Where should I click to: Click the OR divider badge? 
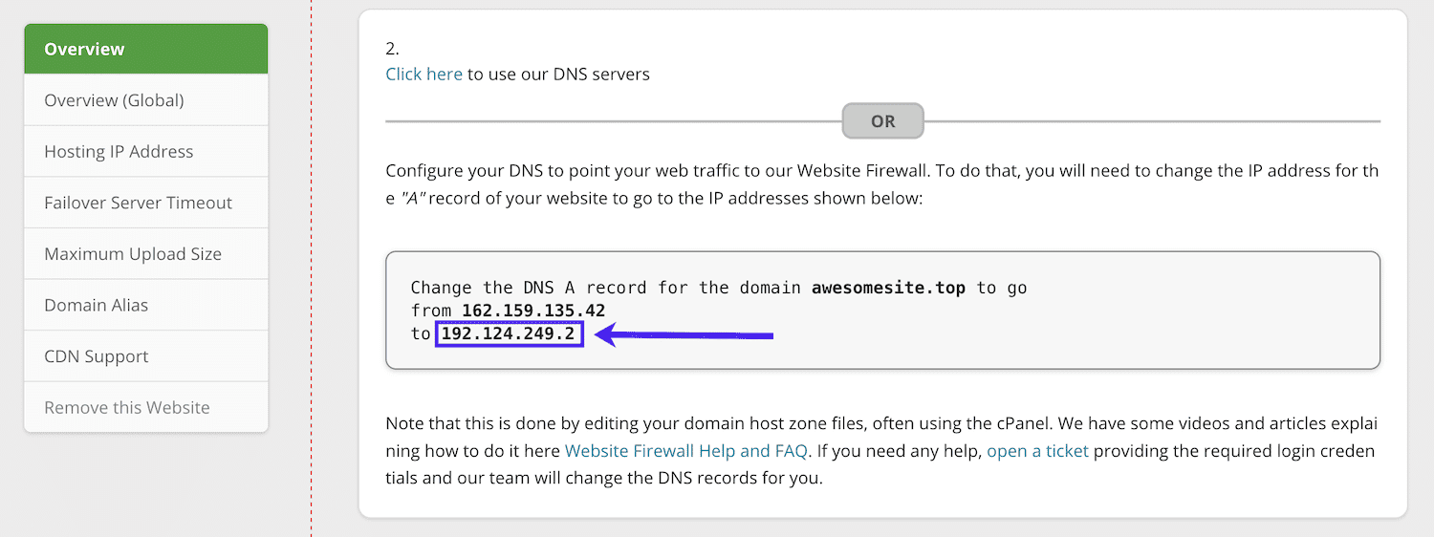pos(882,121)
